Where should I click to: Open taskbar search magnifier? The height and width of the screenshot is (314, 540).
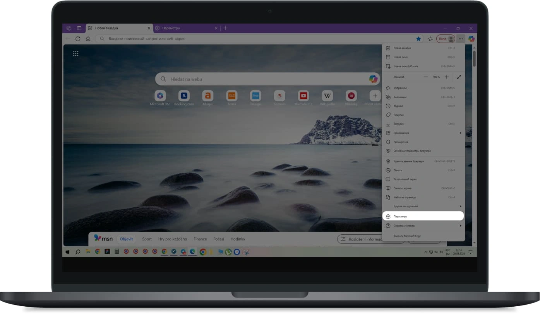pos(78,252)
